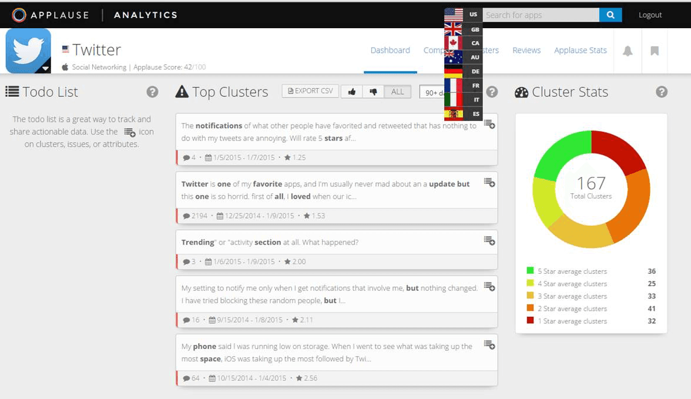Click the Cluster Stats gauge icon
Viewport: 691px width, 399px height.
(x=521, y=92)
